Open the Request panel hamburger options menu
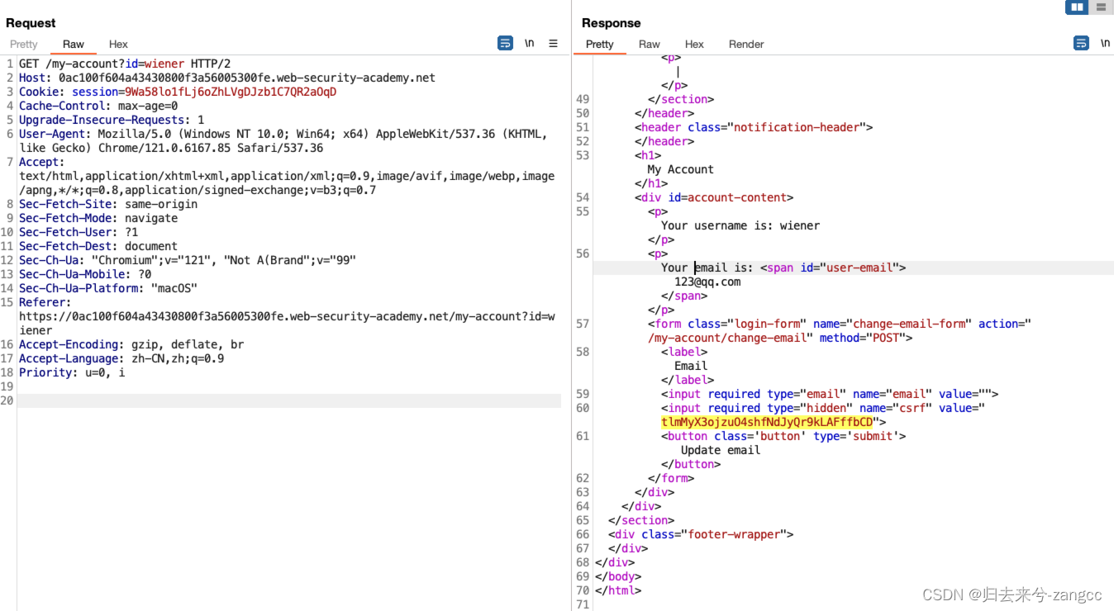The width and height of the screenshot is (1114, 611). tap(553, 43)
